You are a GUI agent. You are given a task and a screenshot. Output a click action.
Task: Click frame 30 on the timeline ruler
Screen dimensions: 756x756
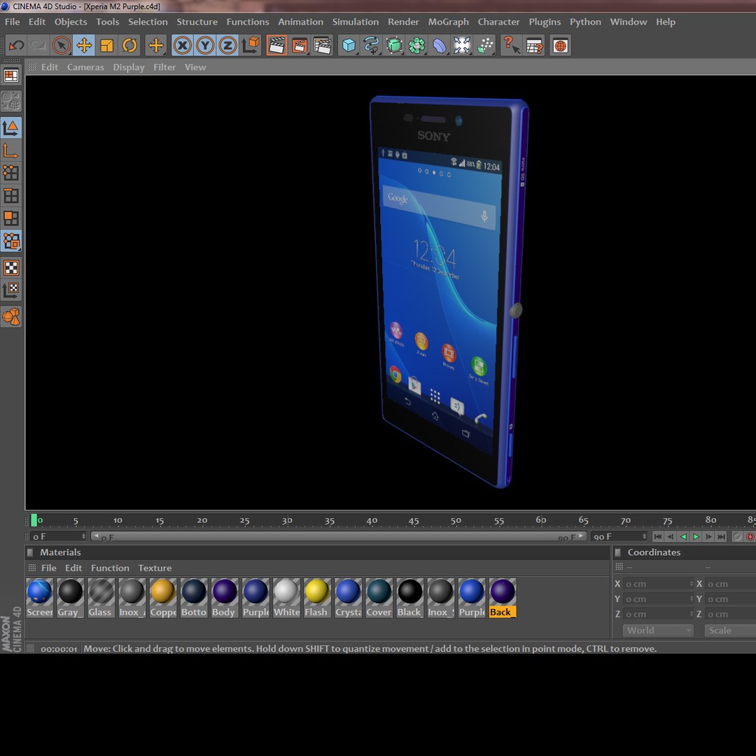[x=287, y=520]
